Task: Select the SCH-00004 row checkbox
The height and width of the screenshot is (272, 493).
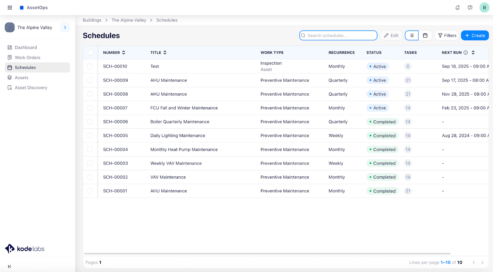Action: click(x=90, y=150)
